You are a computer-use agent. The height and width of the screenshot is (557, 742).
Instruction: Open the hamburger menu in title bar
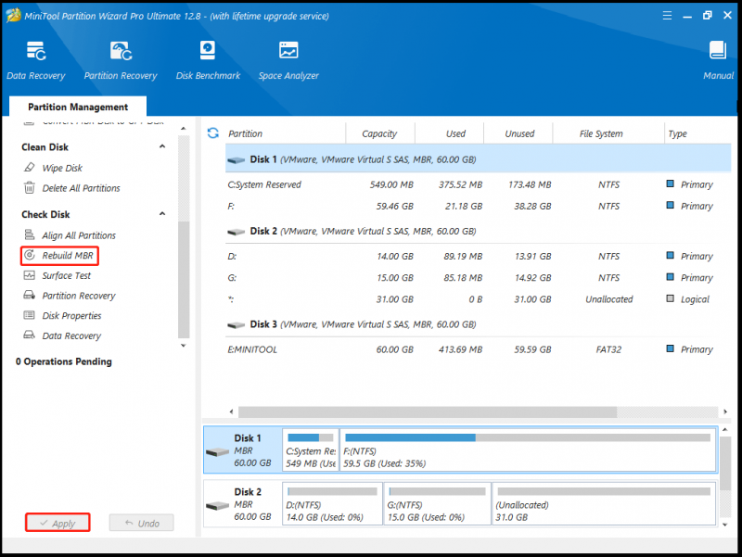click(x=667, y=16)
